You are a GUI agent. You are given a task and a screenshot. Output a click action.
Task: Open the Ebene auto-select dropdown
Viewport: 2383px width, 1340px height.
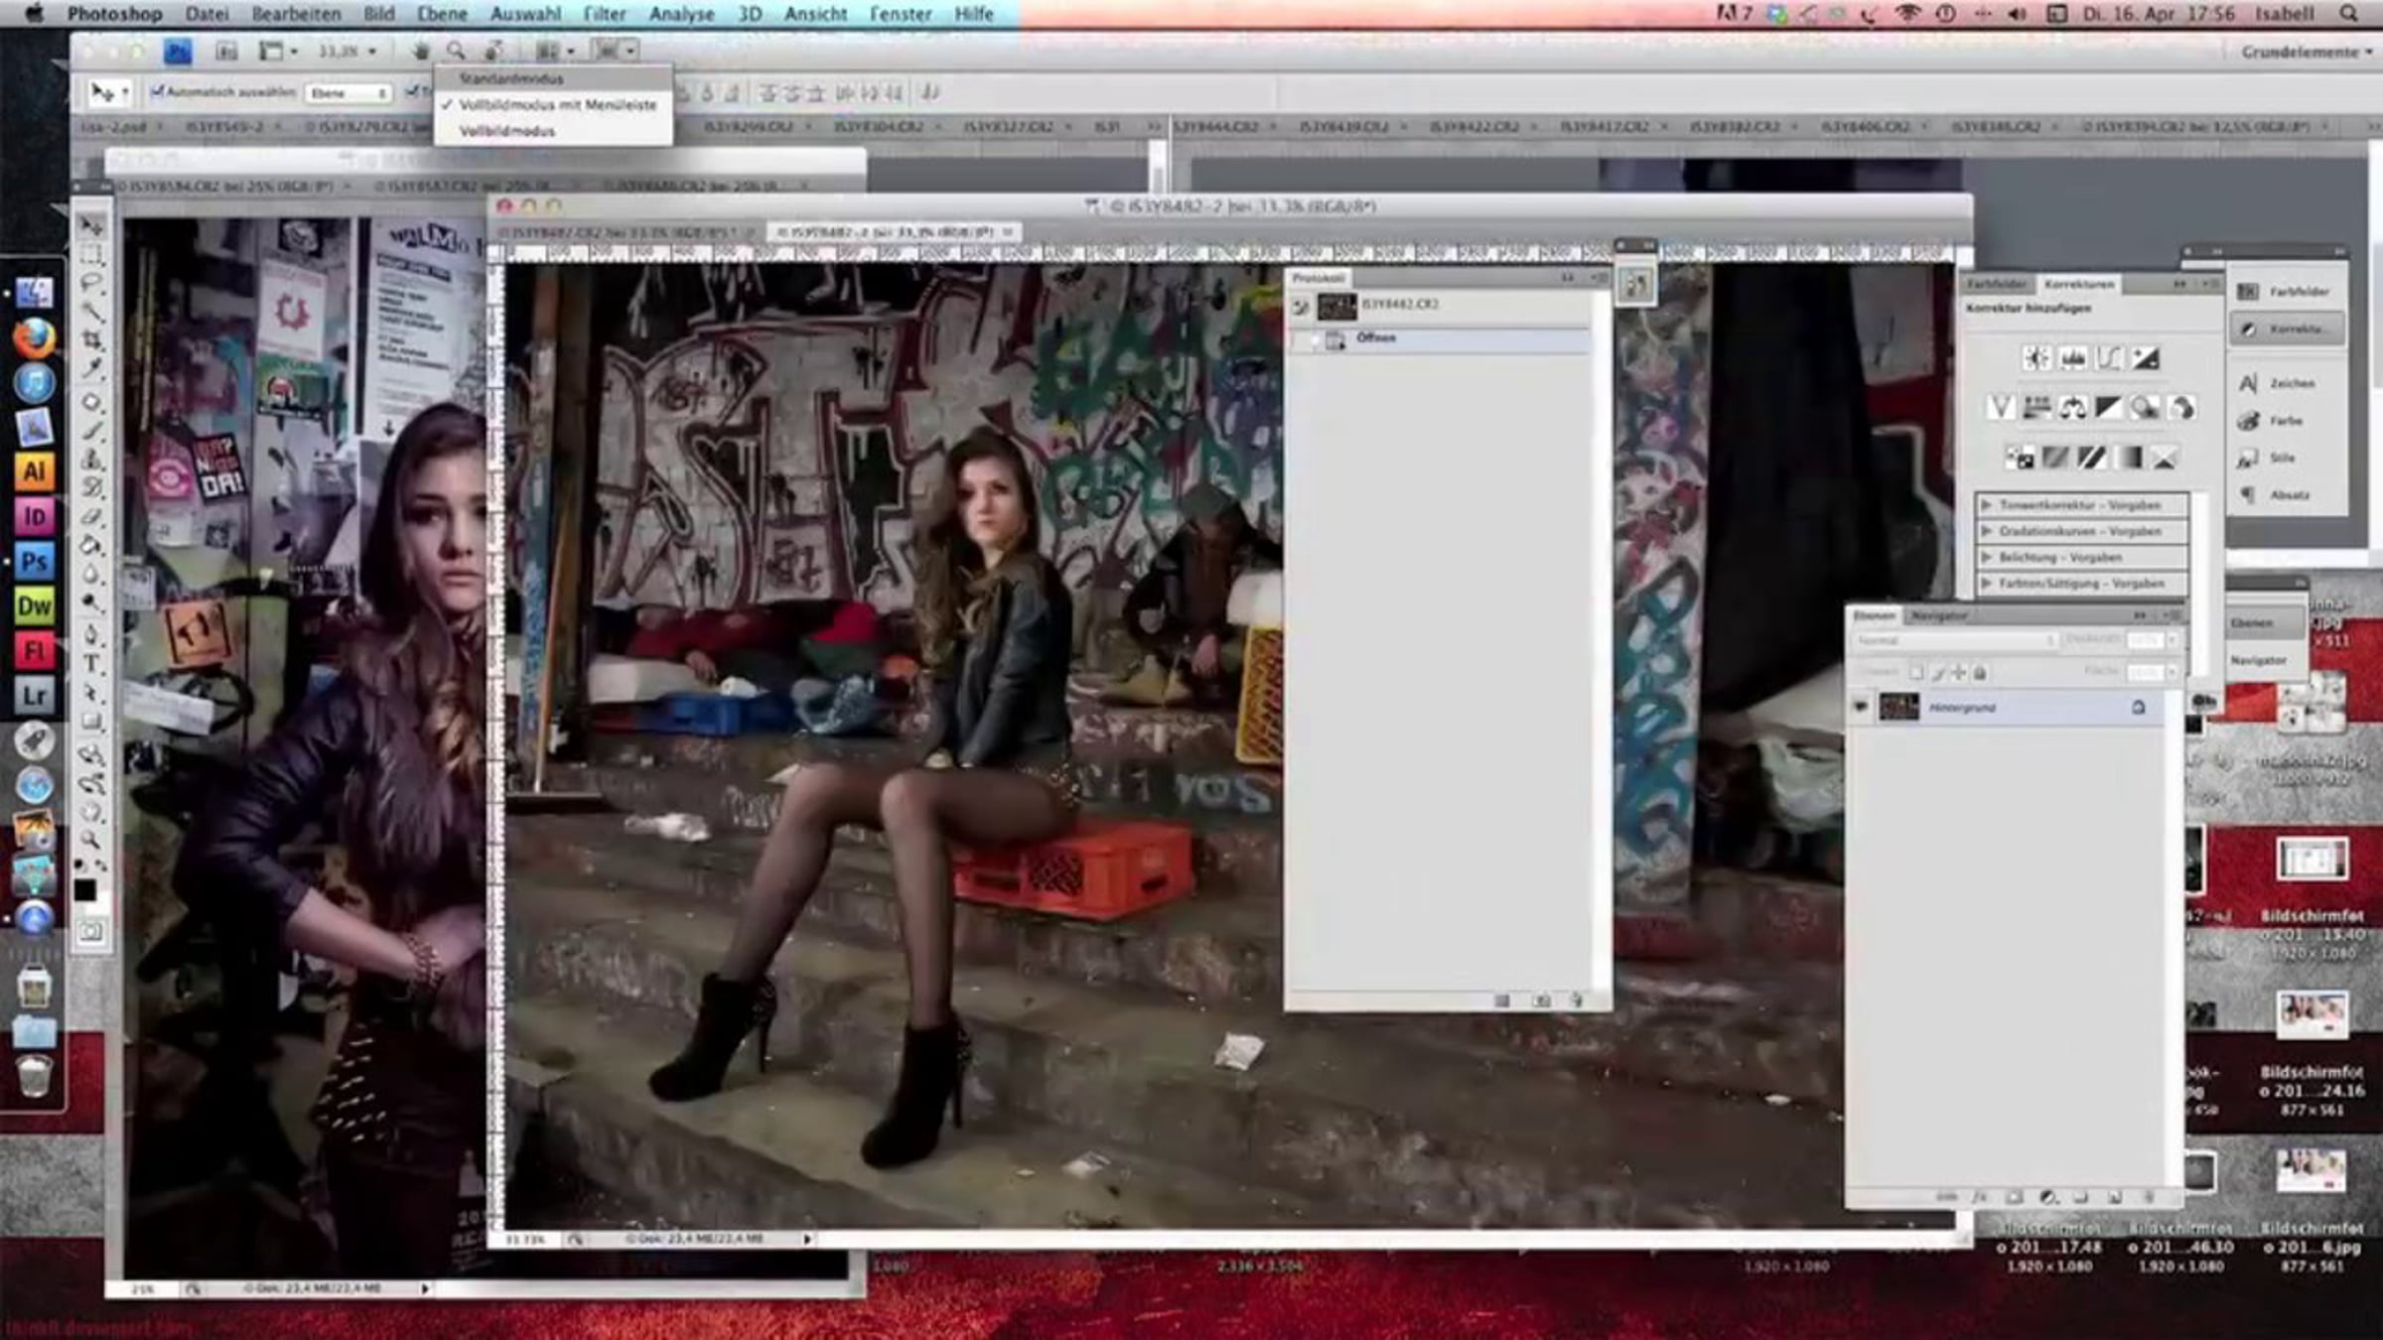[x=349, y=93]
